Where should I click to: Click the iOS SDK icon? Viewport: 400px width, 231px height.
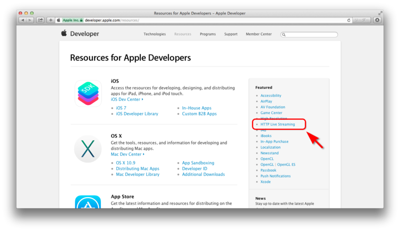coord(88,93)
